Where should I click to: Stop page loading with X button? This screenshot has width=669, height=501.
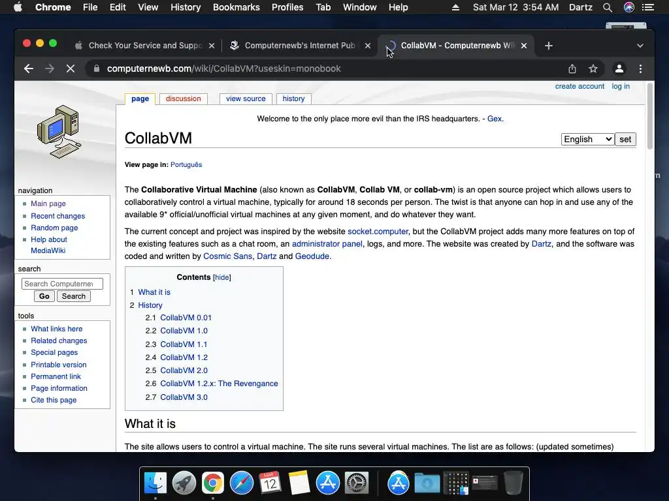pos(71,68)
